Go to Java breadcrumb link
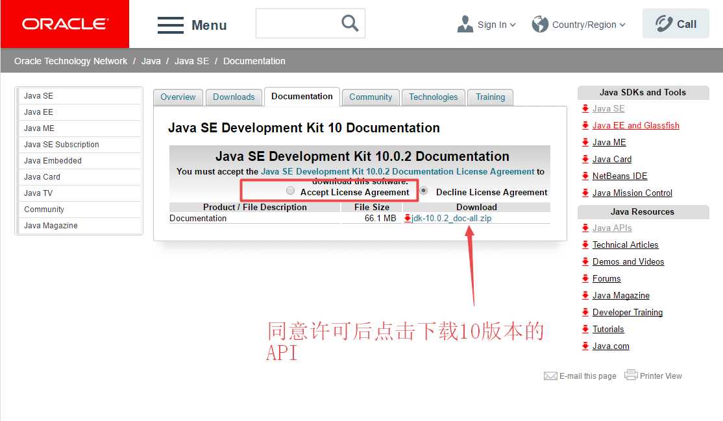The width and height of the screenshot is (723, 421). click(x=151, y=61)
